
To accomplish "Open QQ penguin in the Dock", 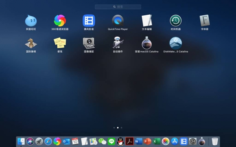I will coord(120,141).
